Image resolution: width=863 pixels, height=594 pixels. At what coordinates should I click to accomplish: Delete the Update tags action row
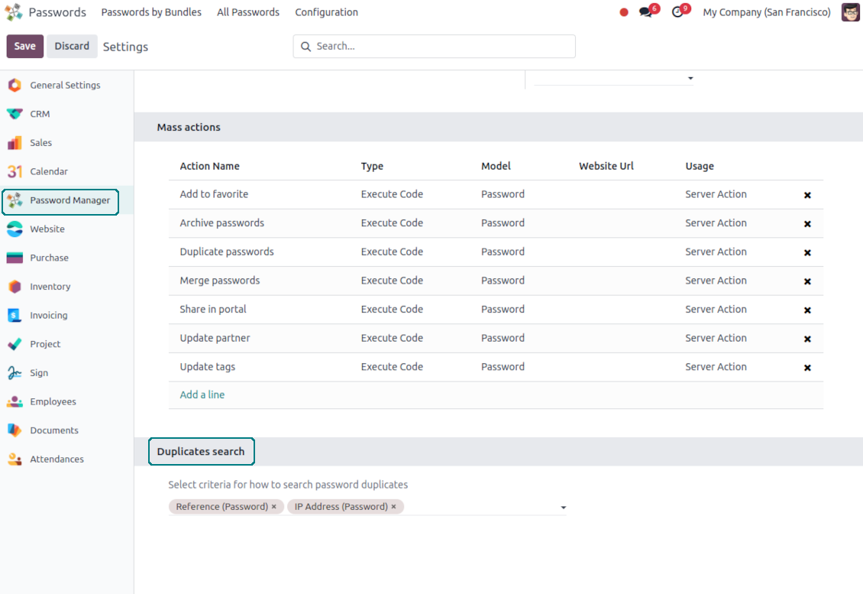807,368
